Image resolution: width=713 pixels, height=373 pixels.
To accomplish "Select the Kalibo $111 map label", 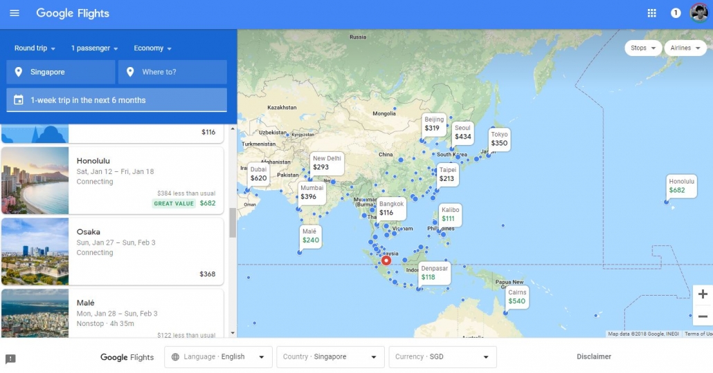I will click(x=450, y=214).
